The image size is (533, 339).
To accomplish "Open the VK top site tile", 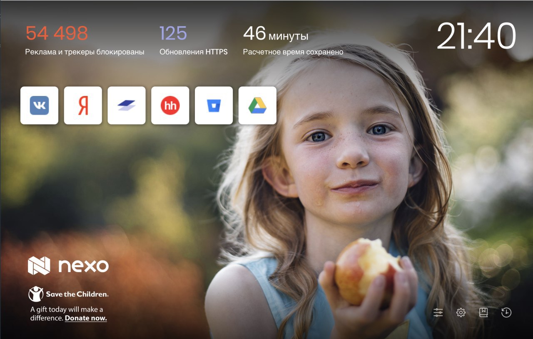I will 39,106.
